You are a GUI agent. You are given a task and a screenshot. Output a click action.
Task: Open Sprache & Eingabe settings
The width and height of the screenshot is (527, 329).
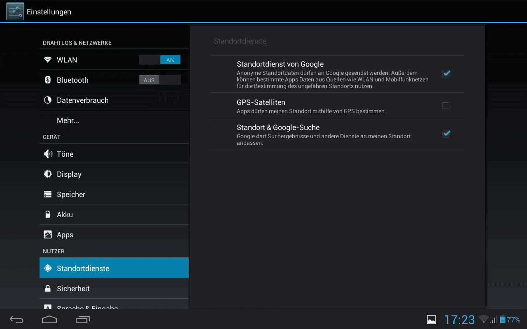coord(114,304)
